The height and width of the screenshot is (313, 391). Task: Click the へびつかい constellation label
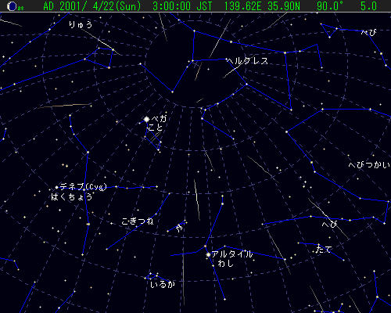coord(369,165)
